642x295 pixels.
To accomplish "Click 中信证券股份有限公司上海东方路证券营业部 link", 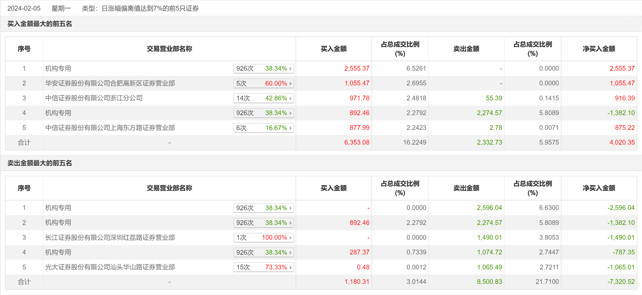I will (110, 128).
